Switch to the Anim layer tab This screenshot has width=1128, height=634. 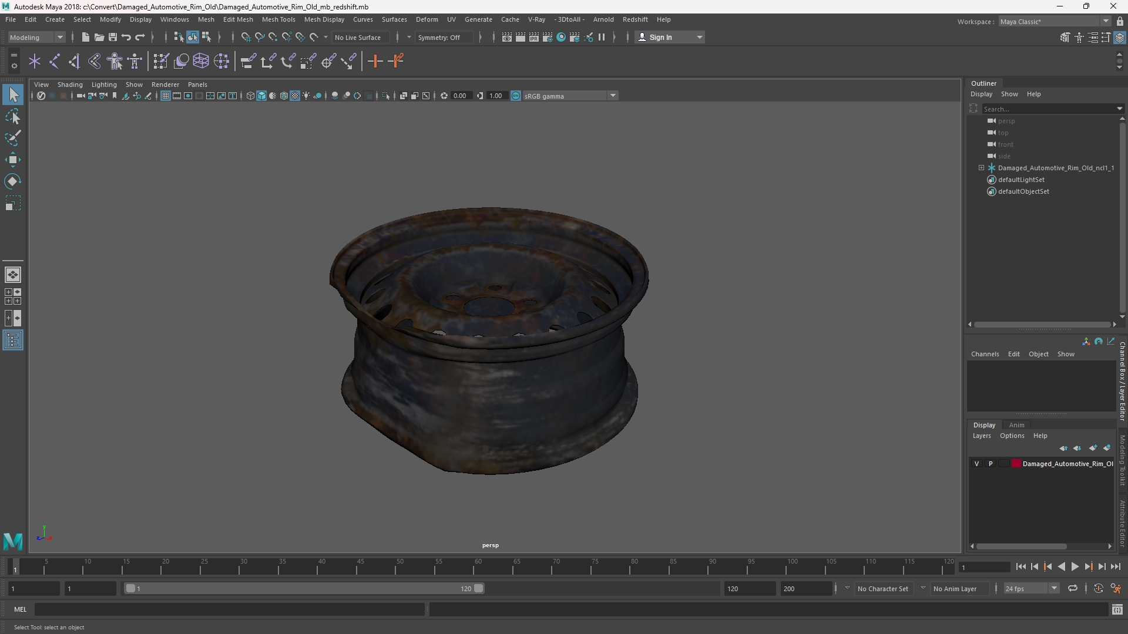1016,425
